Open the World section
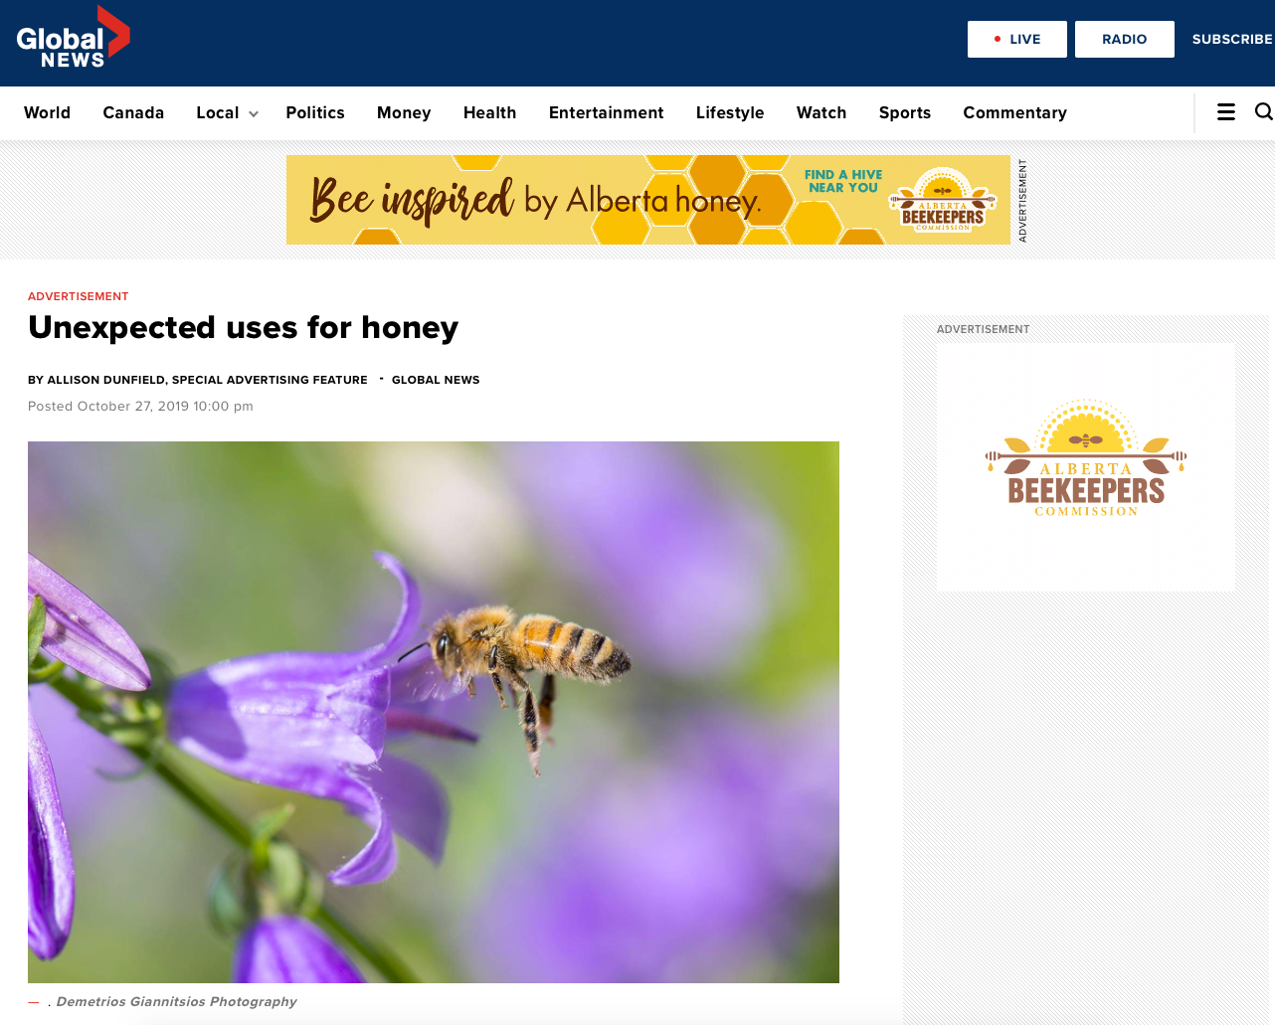This screenshot has height=1025, width=1275. 47,112
